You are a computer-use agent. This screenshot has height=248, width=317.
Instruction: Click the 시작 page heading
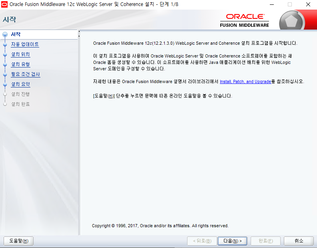[9, 20]
